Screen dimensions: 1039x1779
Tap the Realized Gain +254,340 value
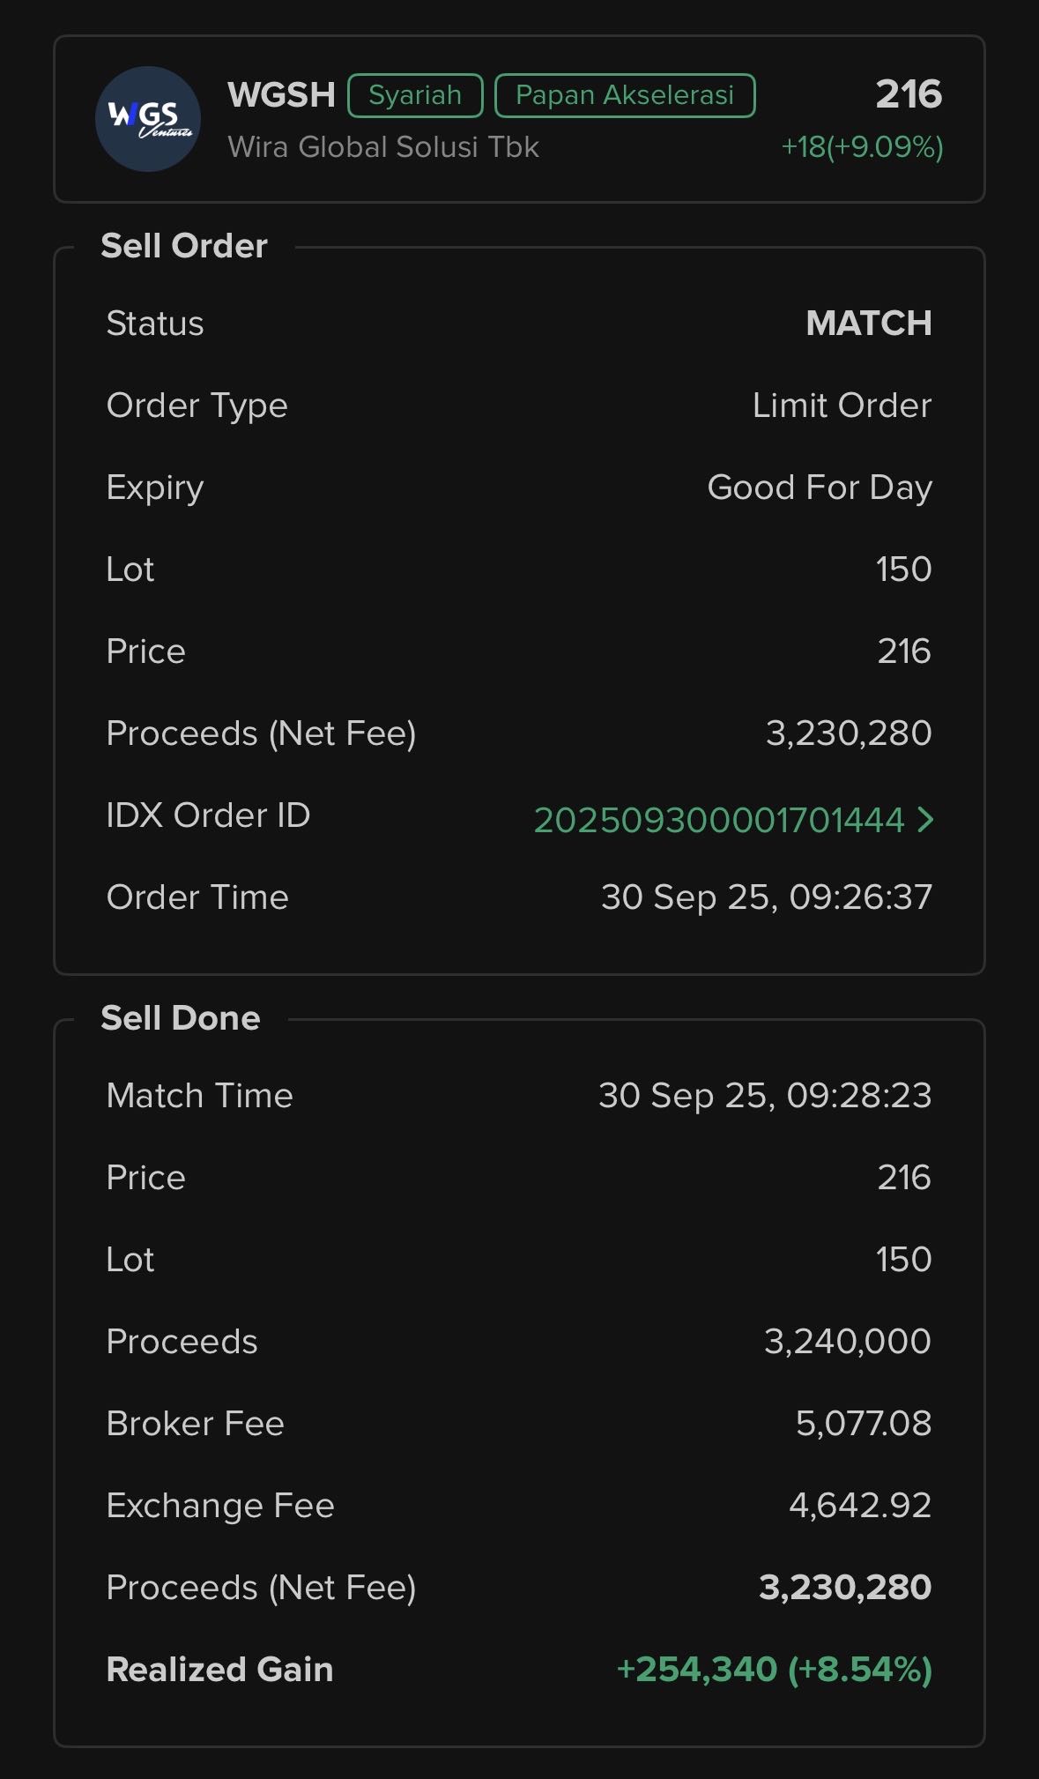774,1669
